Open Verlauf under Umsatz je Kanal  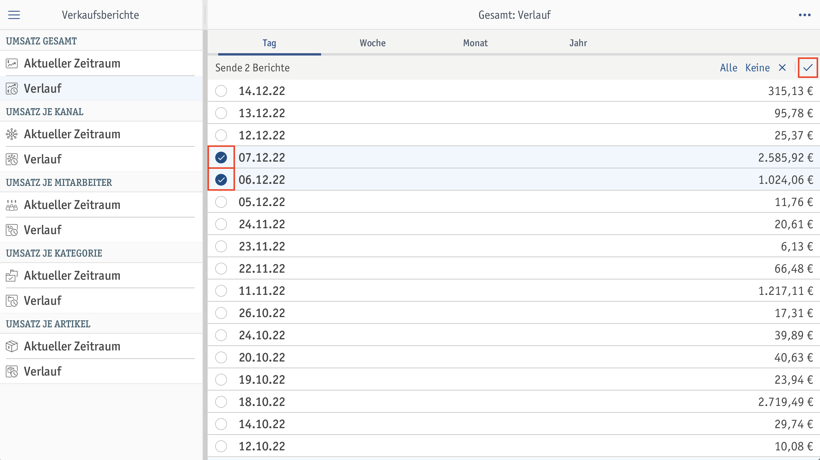pos(101,159)
